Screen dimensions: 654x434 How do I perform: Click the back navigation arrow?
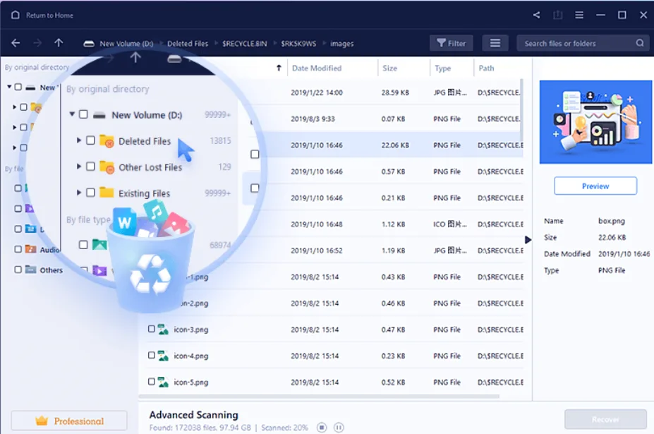point(15,42)
